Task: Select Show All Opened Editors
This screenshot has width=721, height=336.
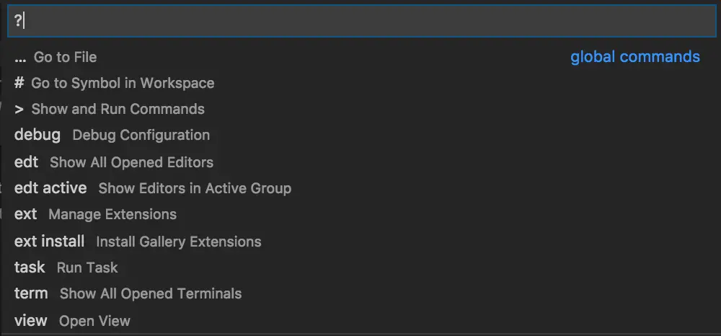Action: [131, 162]
